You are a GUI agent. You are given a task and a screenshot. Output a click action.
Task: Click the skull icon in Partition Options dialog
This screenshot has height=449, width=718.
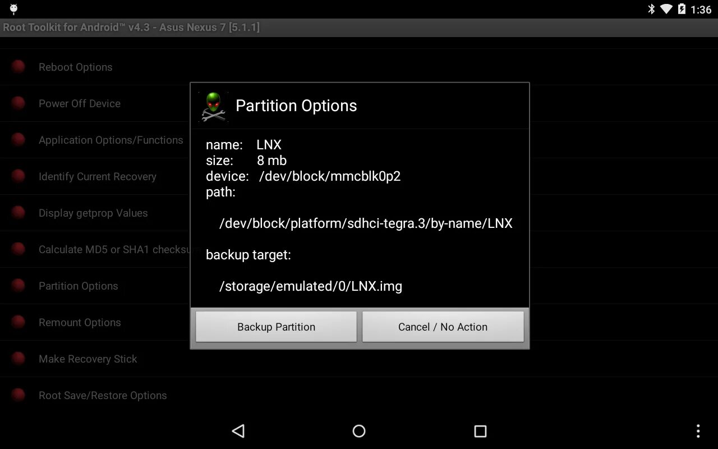click(x=213, y=106)
